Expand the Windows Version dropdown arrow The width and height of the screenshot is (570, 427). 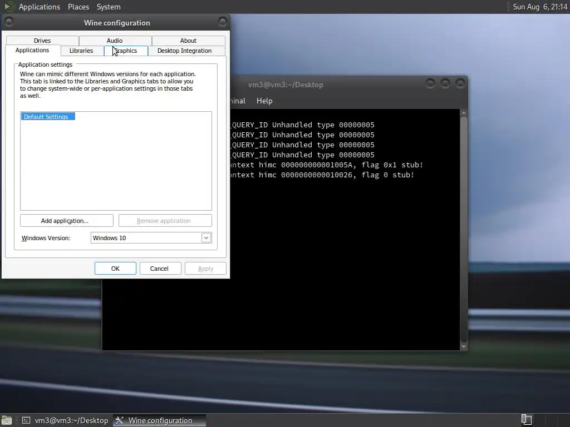(206, 238)
